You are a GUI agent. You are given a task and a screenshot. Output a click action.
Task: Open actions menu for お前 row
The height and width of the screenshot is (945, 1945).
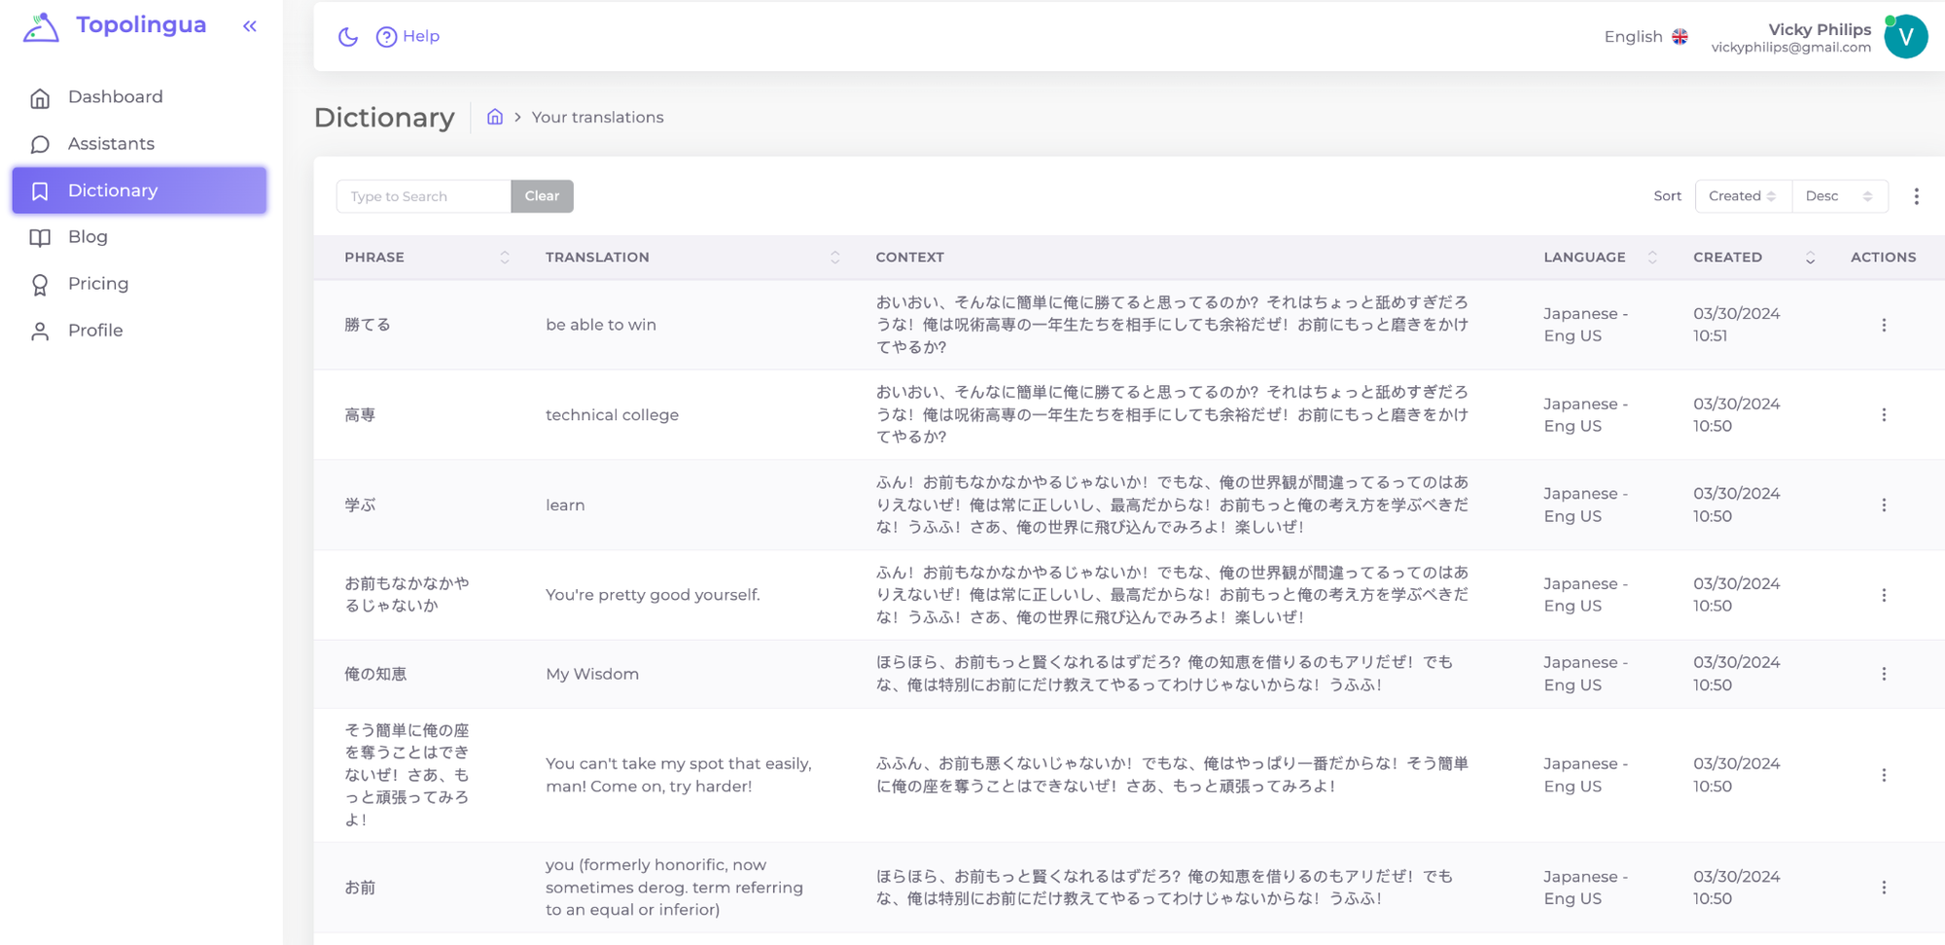pos(1884,888)
